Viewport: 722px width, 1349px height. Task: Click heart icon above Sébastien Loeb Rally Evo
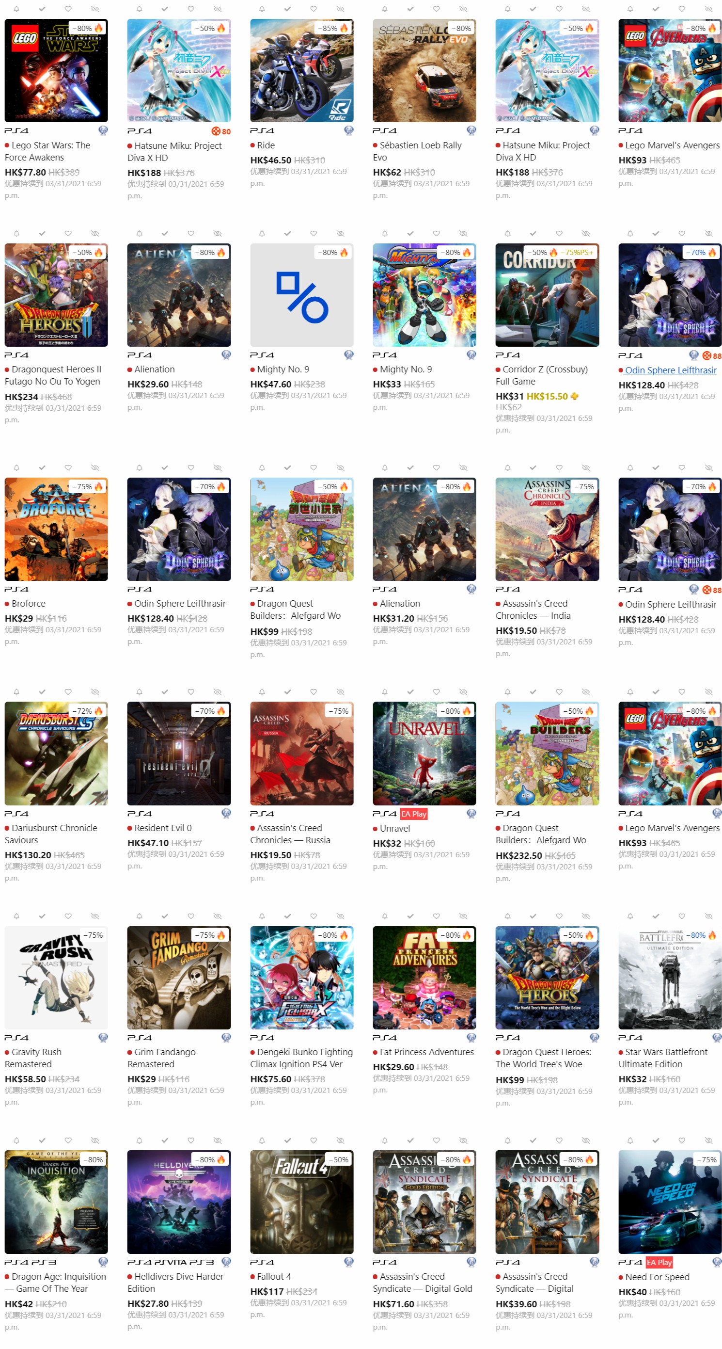pyautogui.click(x=436, y=9)
